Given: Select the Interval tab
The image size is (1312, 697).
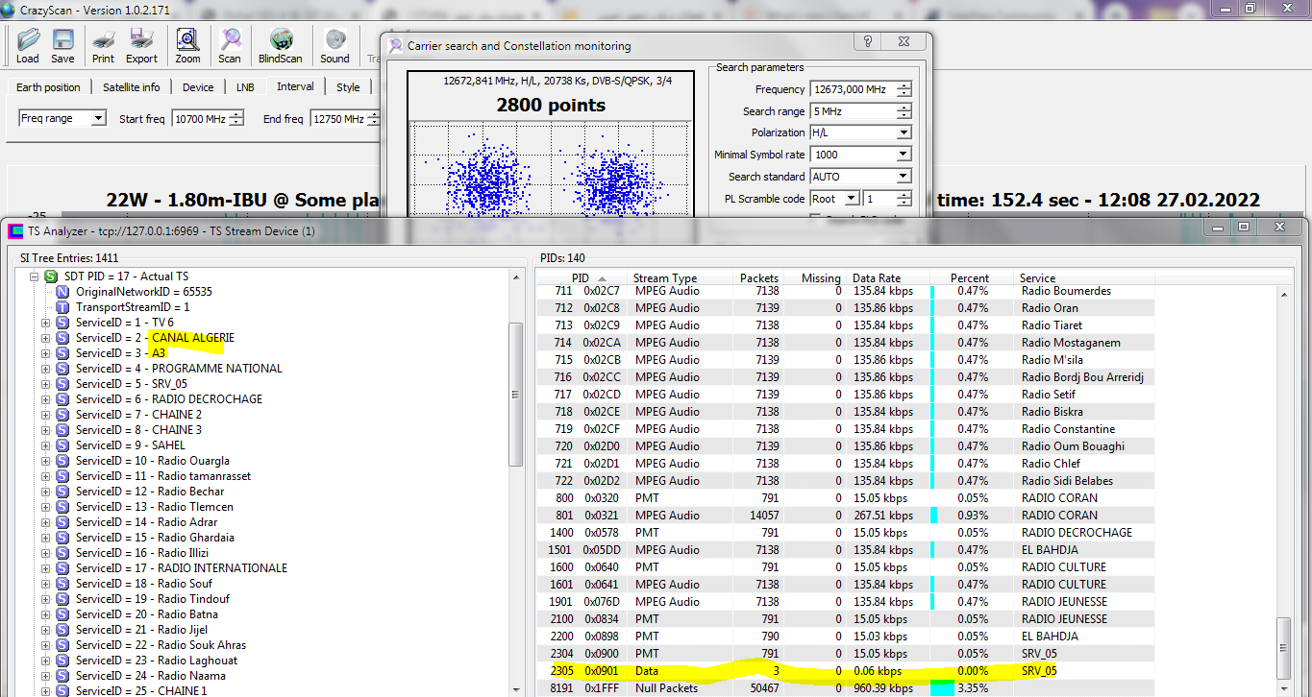Looking at the screenshot, I should click(x=295, y=86).
